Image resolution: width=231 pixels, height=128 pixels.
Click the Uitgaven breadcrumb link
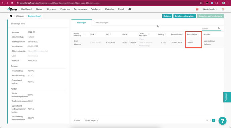coord(20,16)
